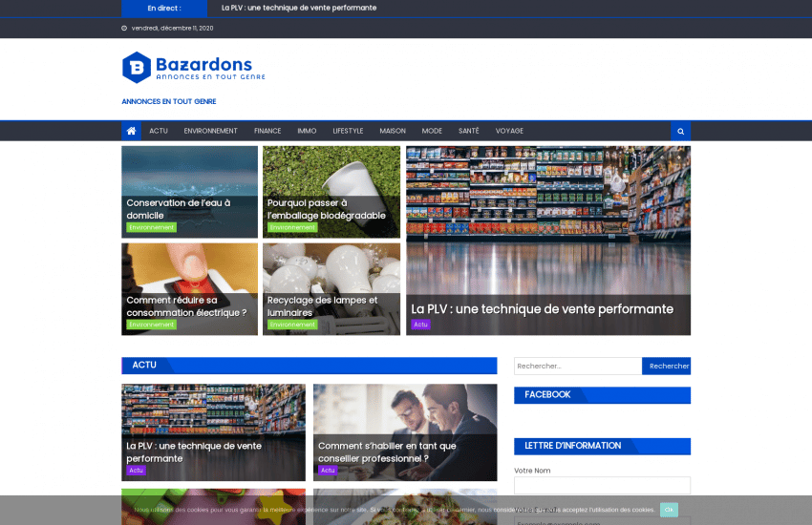Click the En direct label
812x525 pixels.
coord(164,9)
